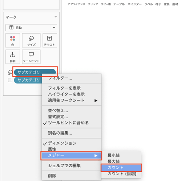
Task: Open the 色 (Color) mark card
Action: pos(13,41)
